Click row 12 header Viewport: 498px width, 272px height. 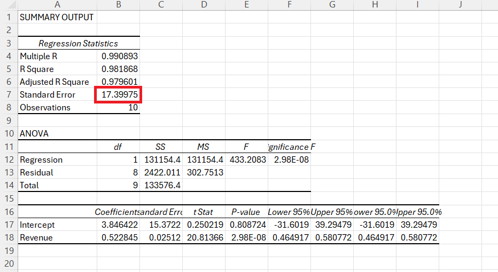pos(9,159)
